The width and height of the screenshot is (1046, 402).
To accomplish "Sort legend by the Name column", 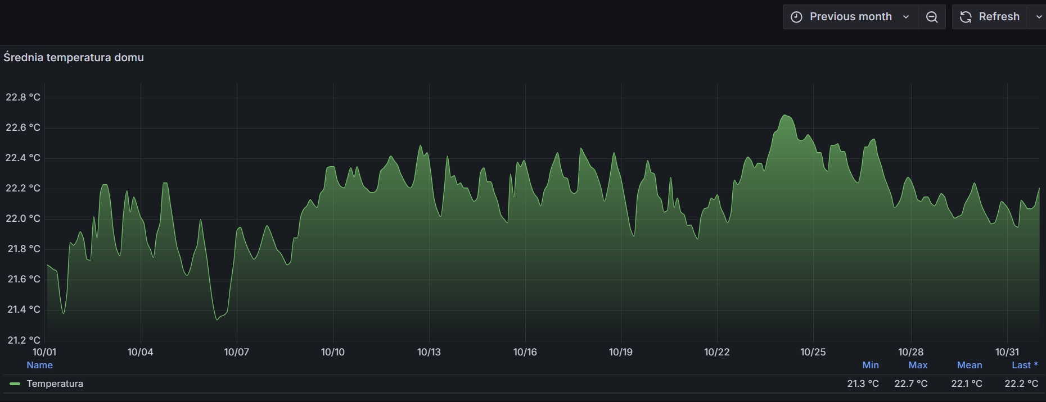I will [x=39, y=365].
